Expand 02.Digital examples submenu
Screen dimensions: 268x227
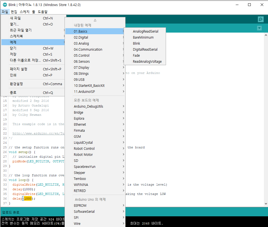click(95, 37)
